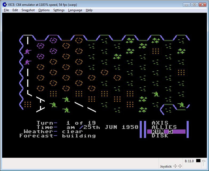Click the green soldier inside the hex cursor outline
Image resolution: width=209 pixels, height=171 pixels.
(x=181, y=105)
